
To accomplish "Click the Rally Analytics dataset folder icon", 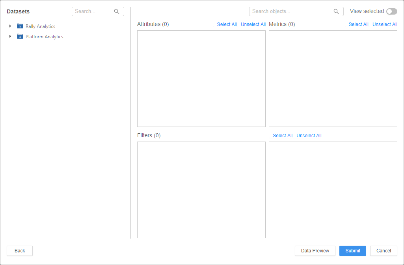I will [x=20, y=26].
